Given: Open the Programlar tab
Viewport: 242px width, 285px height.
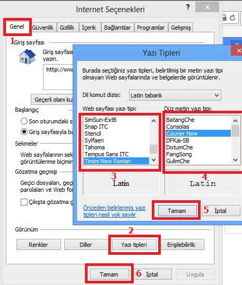Looking at the screenshot, I should click(151, 28).
